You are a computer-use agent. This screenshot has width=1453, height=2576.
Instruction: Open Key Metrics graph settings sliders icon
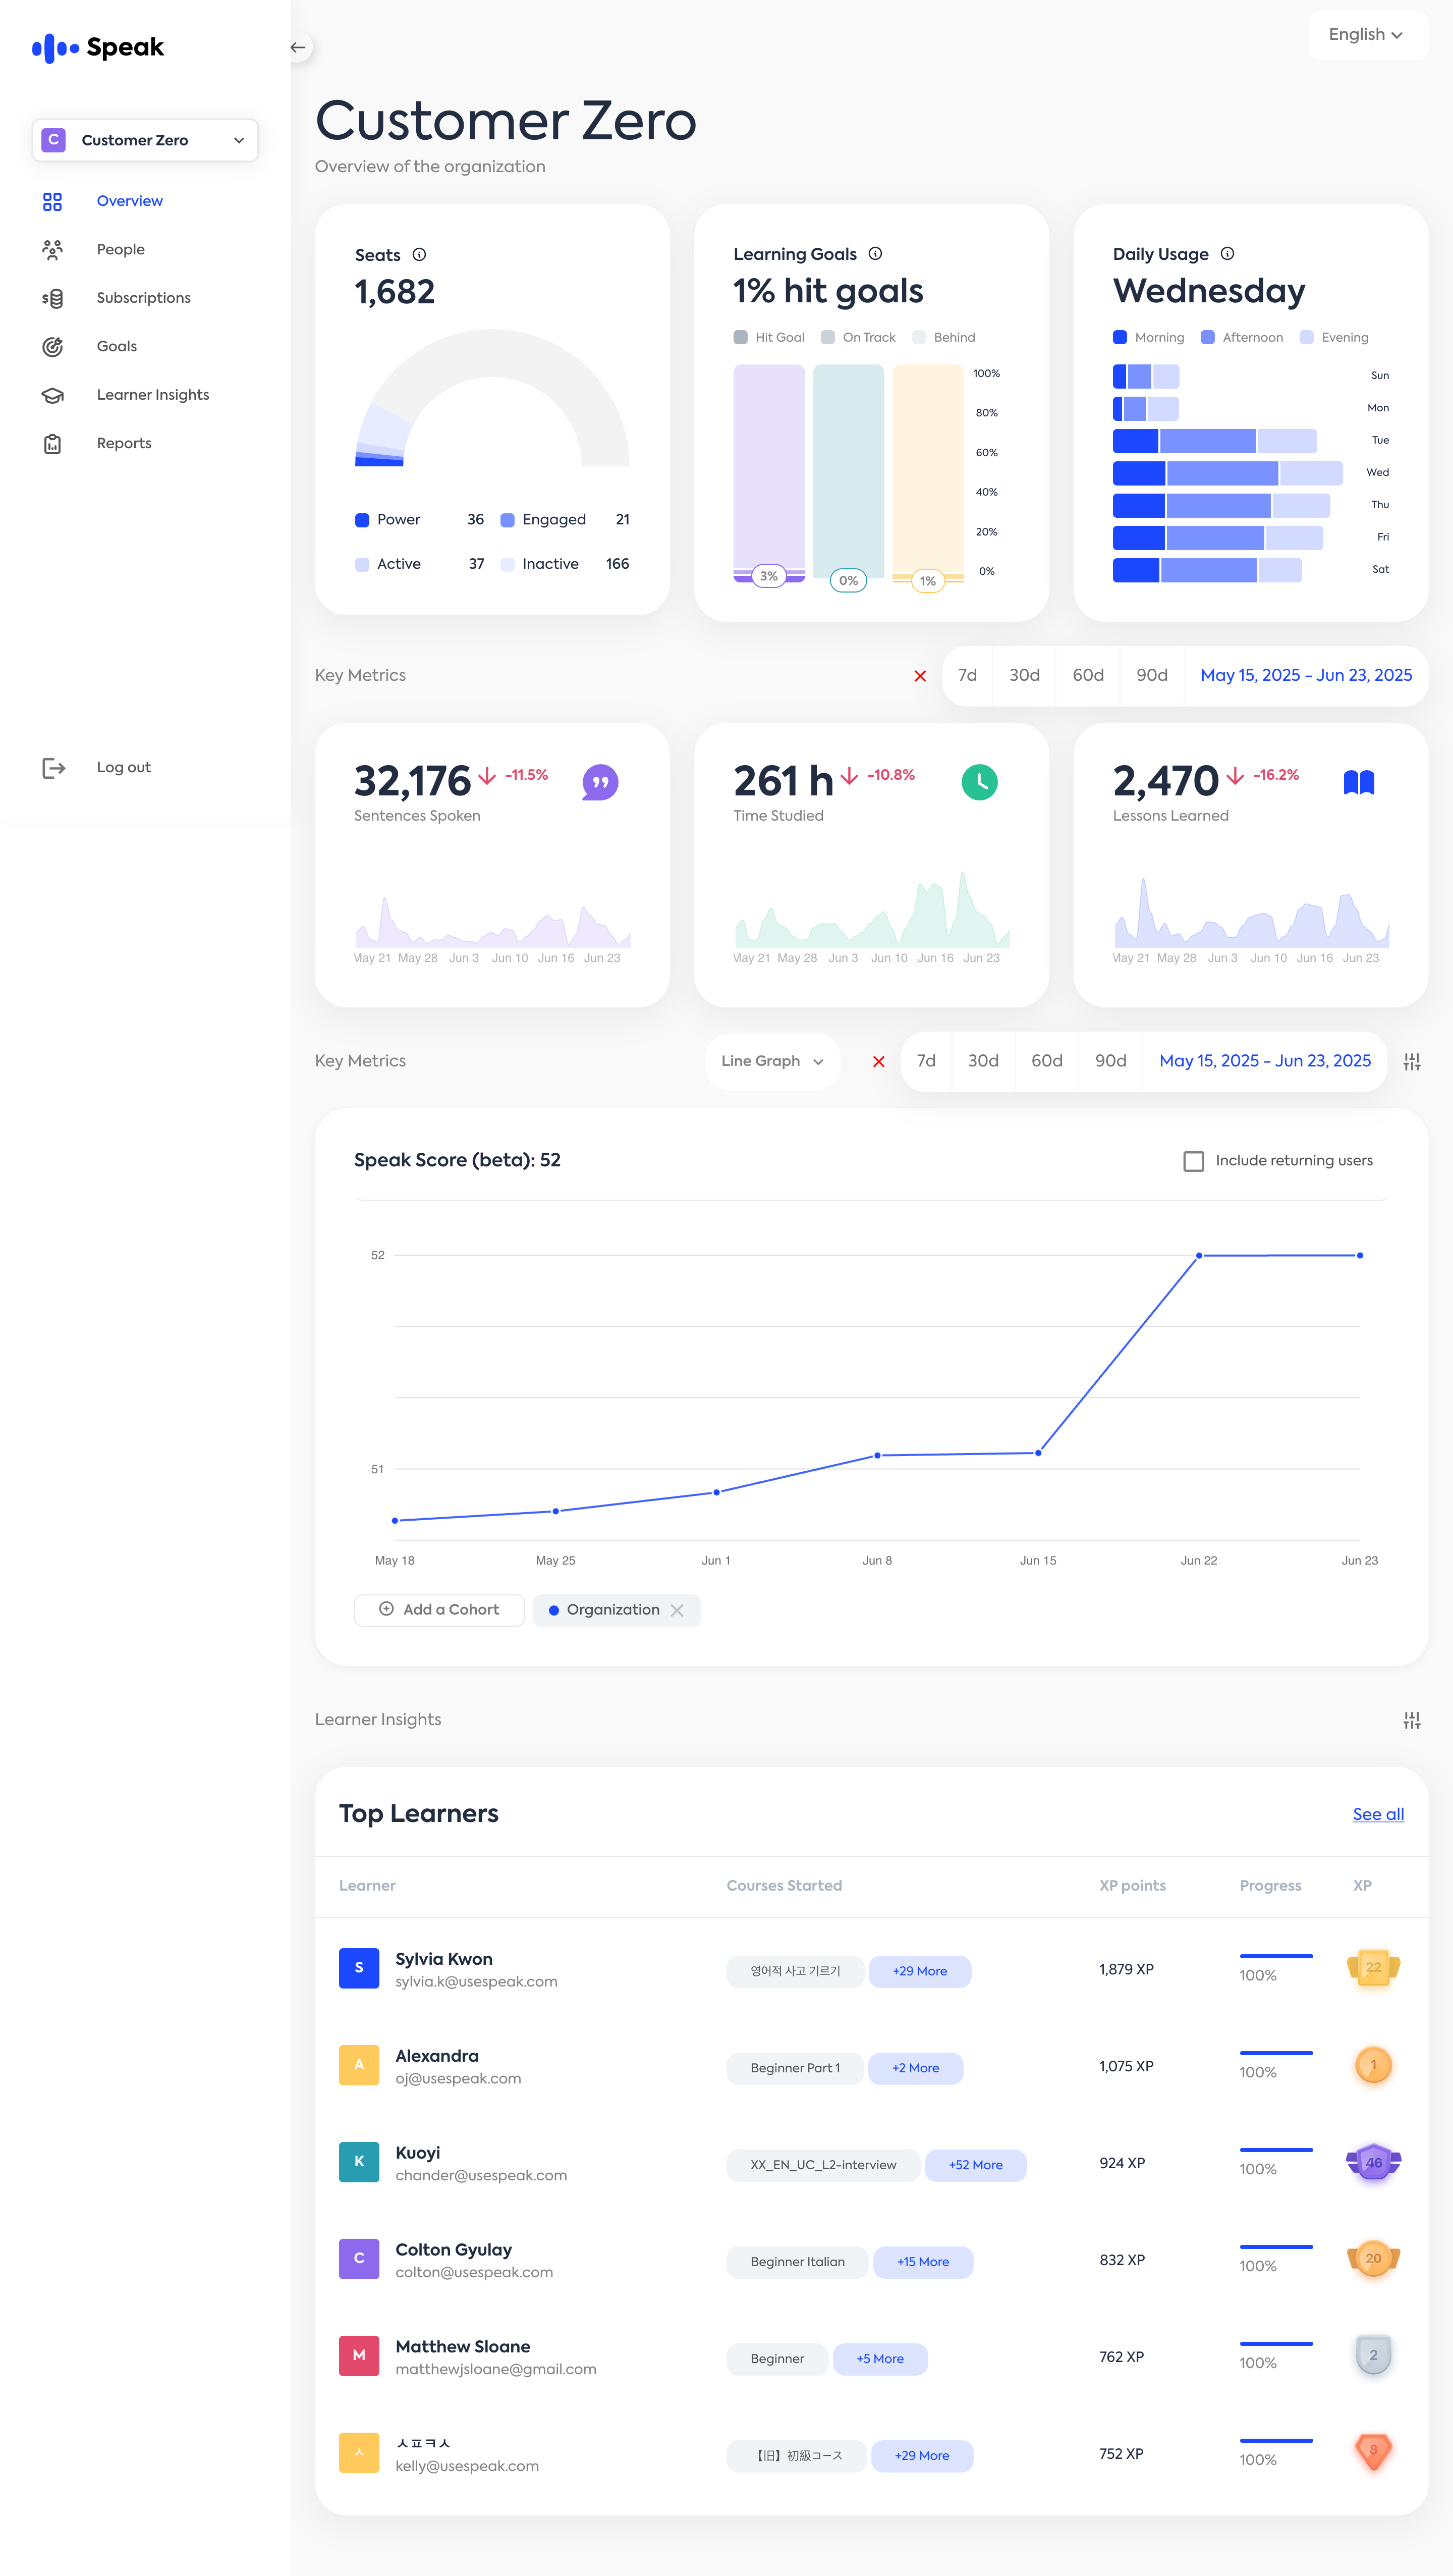click(1411, 1061)
